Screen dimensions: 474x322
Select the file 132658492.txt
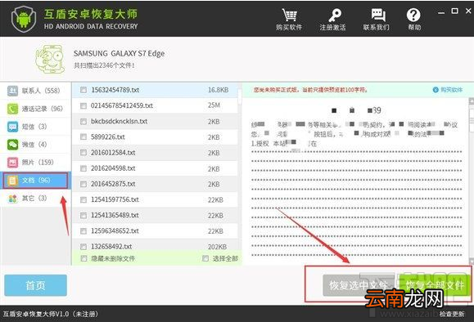pyautogui.click(x=111, y=247)
